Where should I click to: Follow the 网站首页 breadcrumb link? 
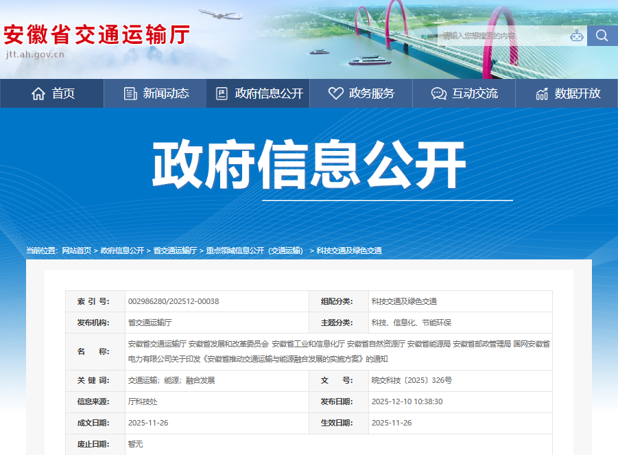[x=76, y=250]
